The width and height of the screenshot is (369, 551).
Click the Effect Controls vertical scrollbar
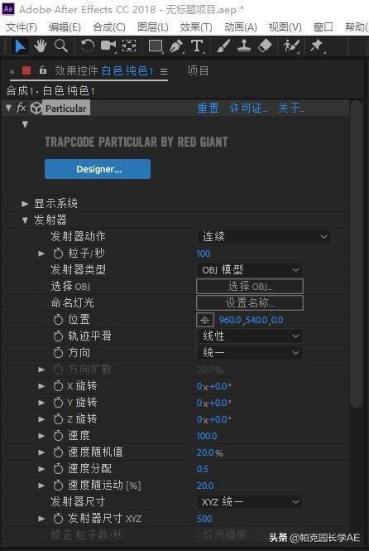(x=356, y=254)
